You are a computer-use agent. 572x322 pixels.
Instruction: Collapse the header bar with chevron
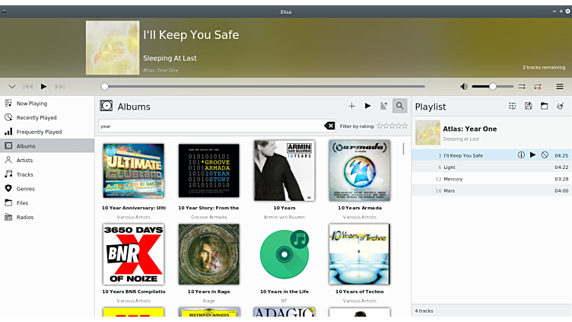click(12, 87)
